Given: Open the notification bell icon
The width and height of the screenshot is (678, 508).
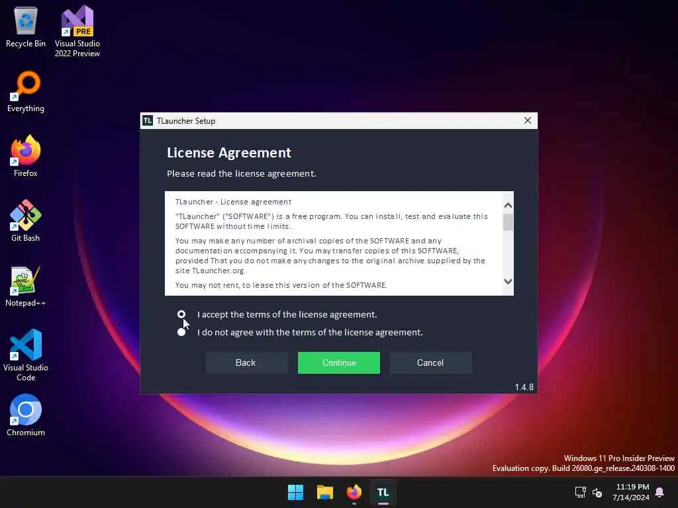Looking at the screenshot, I should click(659, 492).
